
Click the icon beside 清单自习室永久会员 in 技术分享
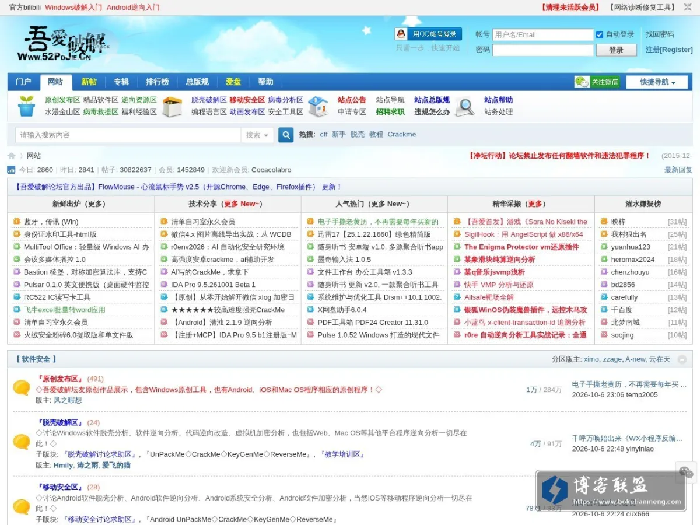click(163, 222)
